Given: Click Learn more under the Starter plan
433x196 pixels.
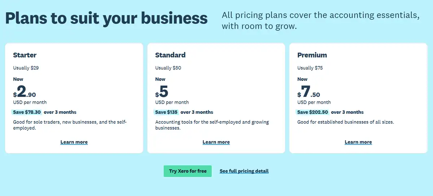Looking at the screenshot, I should tap(74, 142).
